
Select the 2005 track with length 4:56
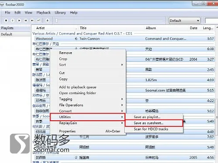pyautogui.click(x=125, y=157)
